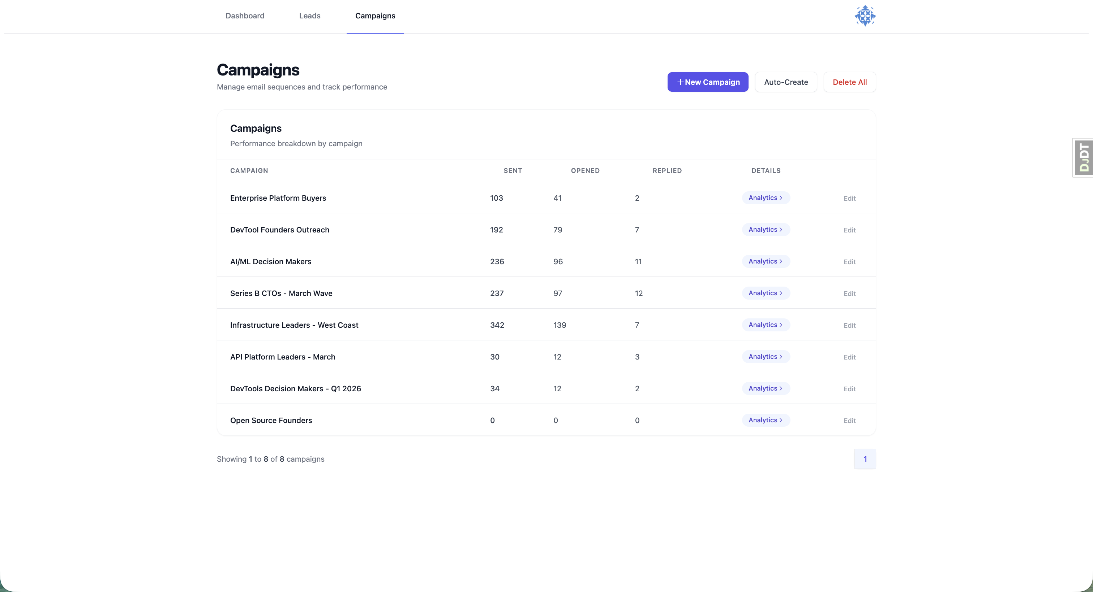Click the Auto-Create button
Viewport: 1093px width, 592px height.
[x=786, y=82]
